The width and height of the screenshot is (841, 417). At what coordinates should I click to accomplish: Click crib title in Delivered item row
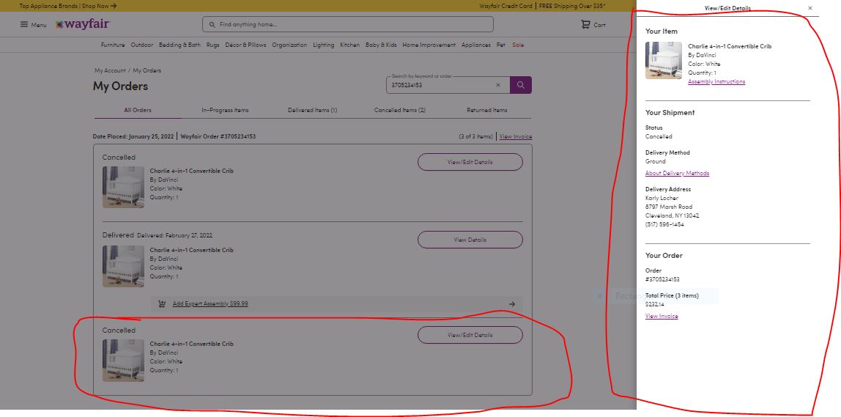[191, 250]
